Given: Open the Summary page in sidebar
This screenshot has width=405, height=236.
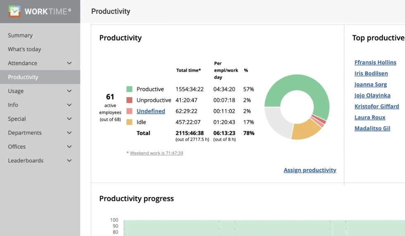Looking at the screenshot, I should pyautogui.click(x=20, y=35).
